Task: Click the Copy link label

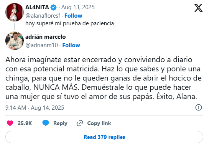Action: tap(99, 123)
